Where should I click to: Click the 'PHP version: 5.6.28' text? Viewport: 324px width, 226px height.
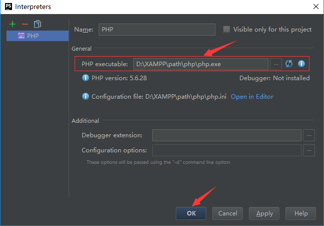[x=119, y=78]
